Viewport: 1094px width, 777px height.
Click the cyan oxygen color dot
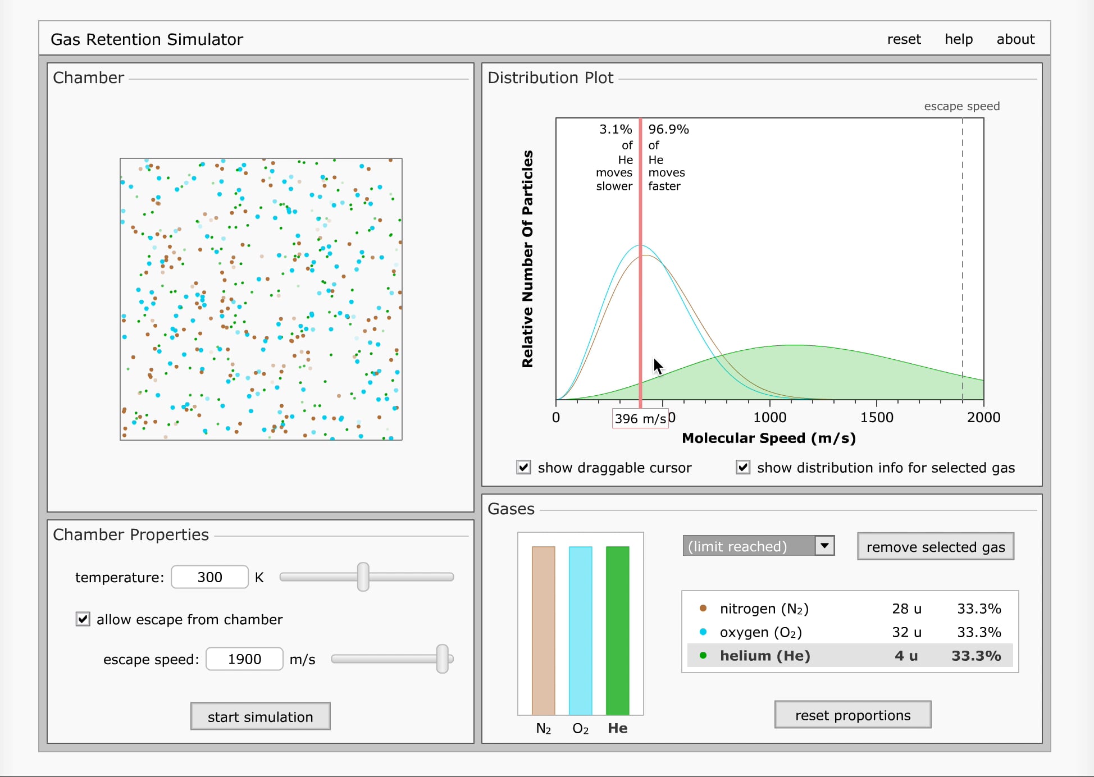703,632
